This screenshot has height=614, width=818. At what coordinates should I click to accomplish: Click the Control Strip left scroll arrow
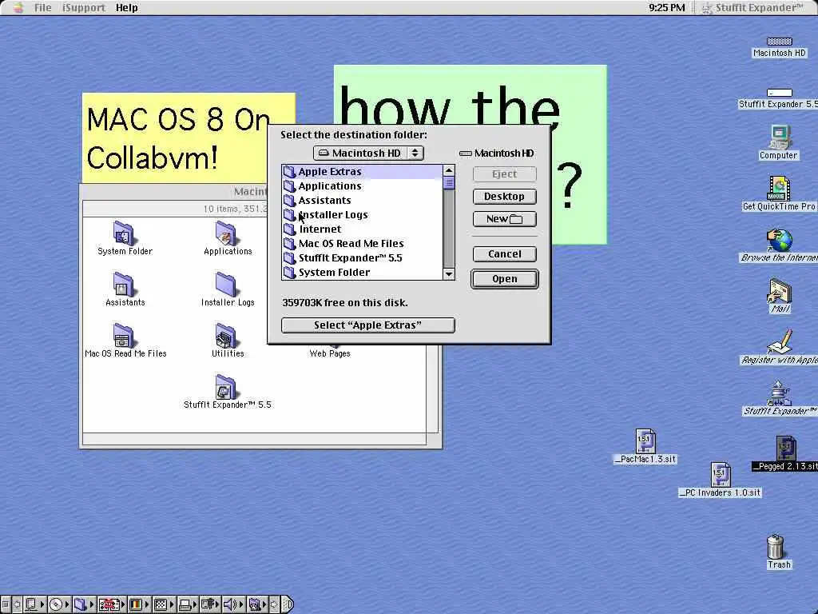coord(18,604)
